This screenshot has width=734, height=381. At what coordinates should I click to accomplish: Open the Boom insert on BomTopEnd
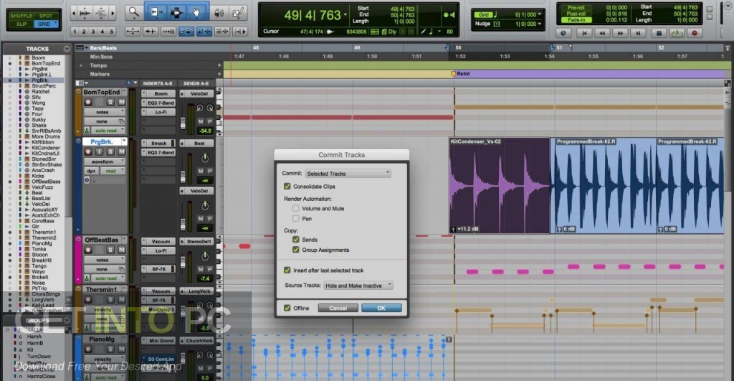point(161,94)
